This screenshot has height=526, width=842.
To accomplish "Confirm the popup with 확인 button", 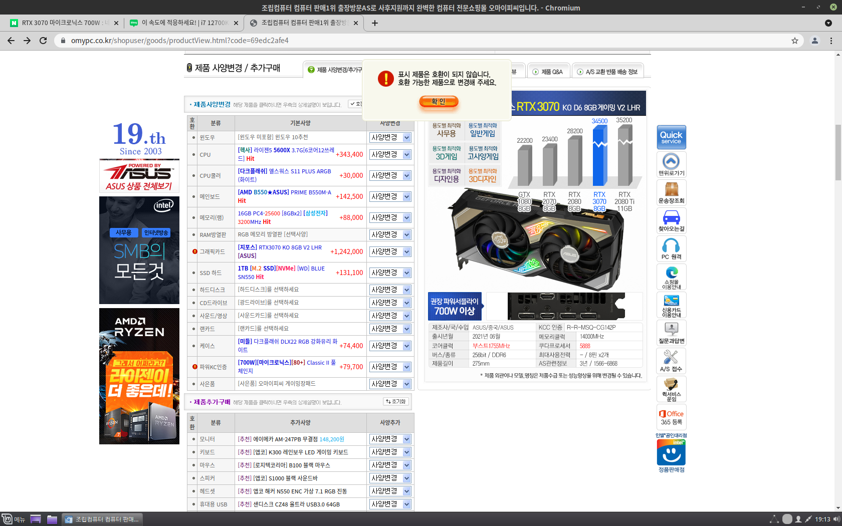I will 439,102.
